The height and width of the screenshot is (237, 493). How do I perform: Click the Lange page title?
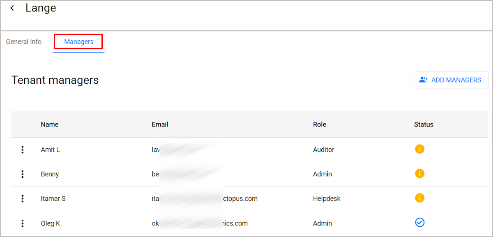point(41,8)
